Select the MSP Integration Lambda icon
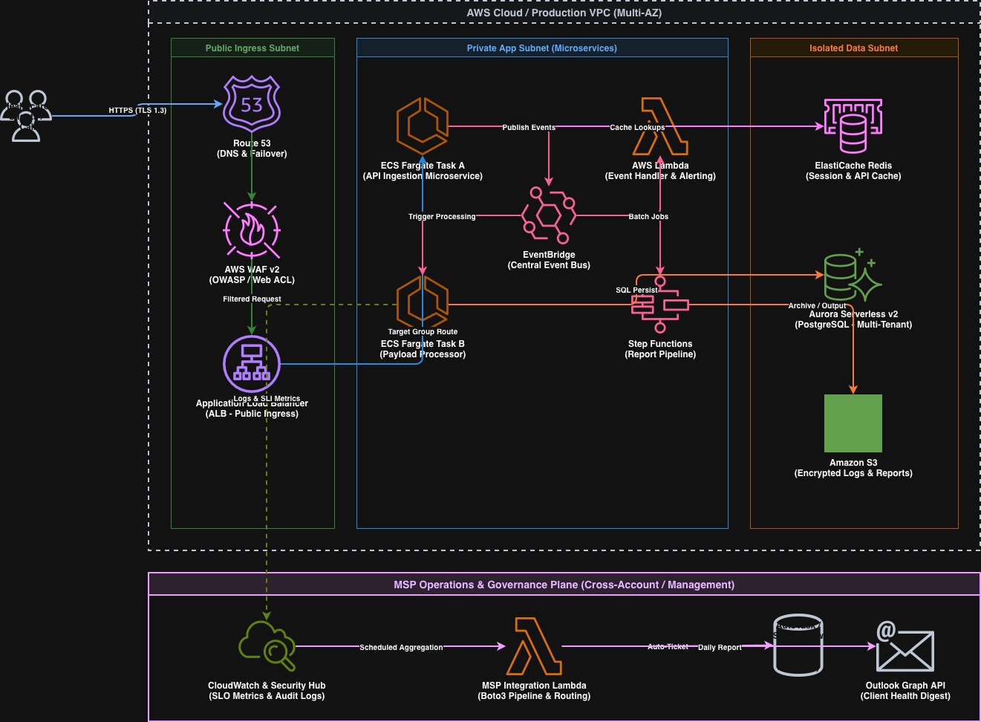Screen dimensions: 981x722 (x=534, y=646)
